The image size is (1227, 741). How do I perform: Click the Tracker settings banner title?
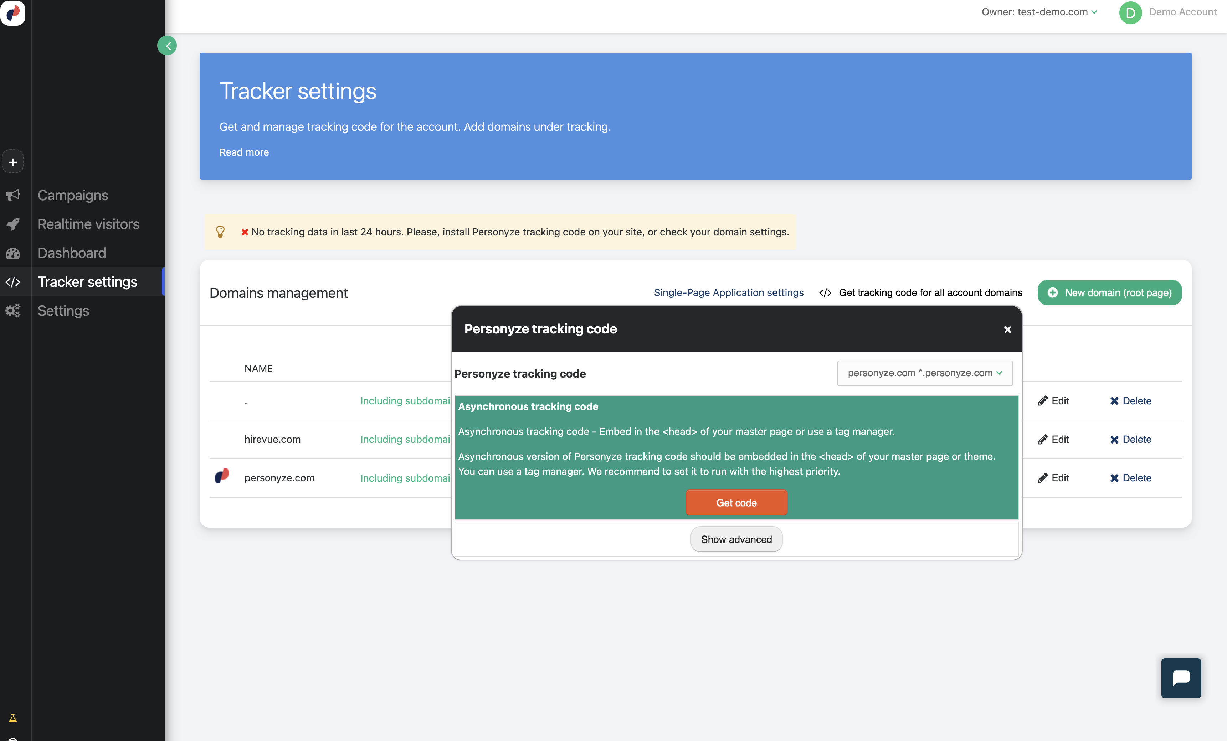click(x=298, y=91)
